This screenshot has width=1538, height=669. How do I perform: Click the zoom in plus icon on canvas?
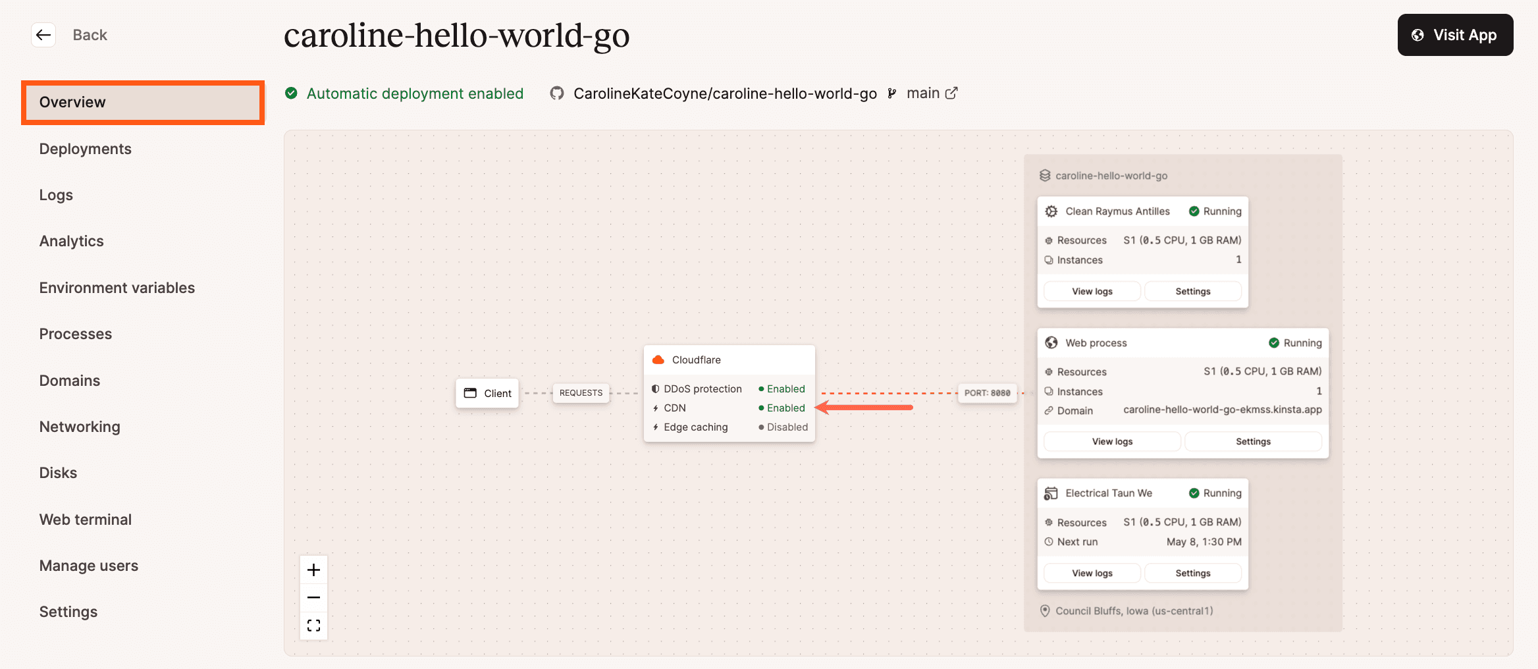(314, 570)
